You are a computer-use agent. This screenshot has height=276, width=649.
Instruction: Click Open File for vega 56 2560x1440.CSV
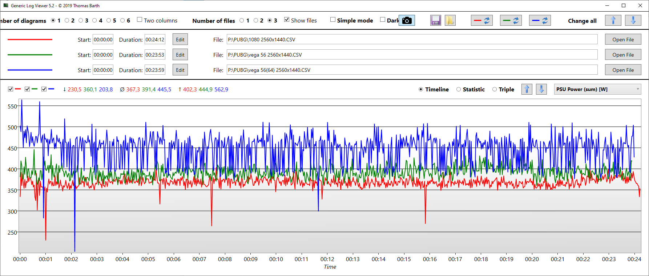(623, 55)
